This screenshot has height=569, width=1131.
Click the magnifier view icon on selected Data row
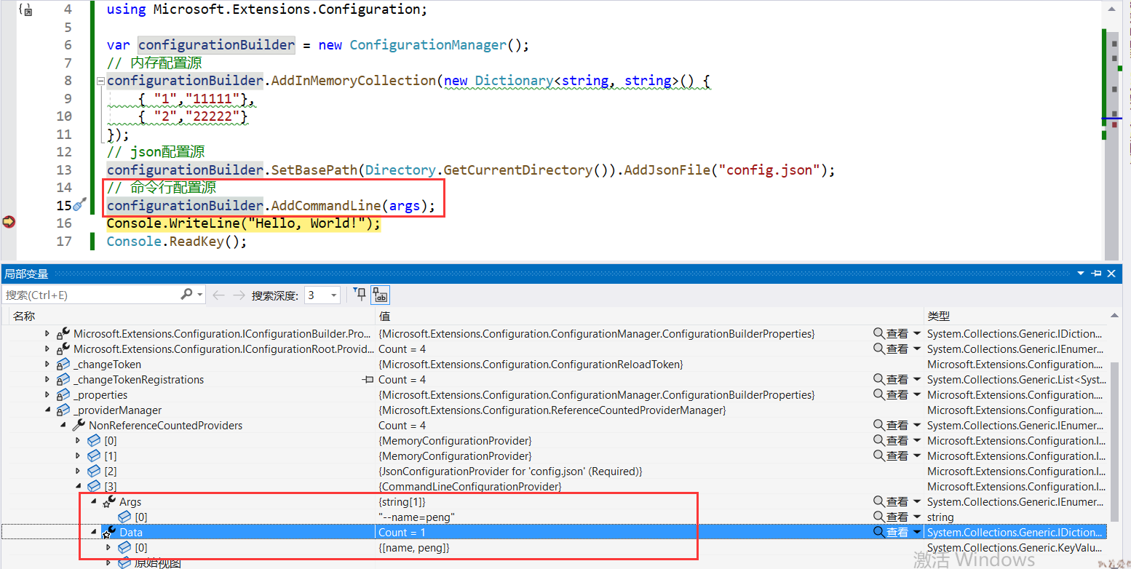click(878, 532)
